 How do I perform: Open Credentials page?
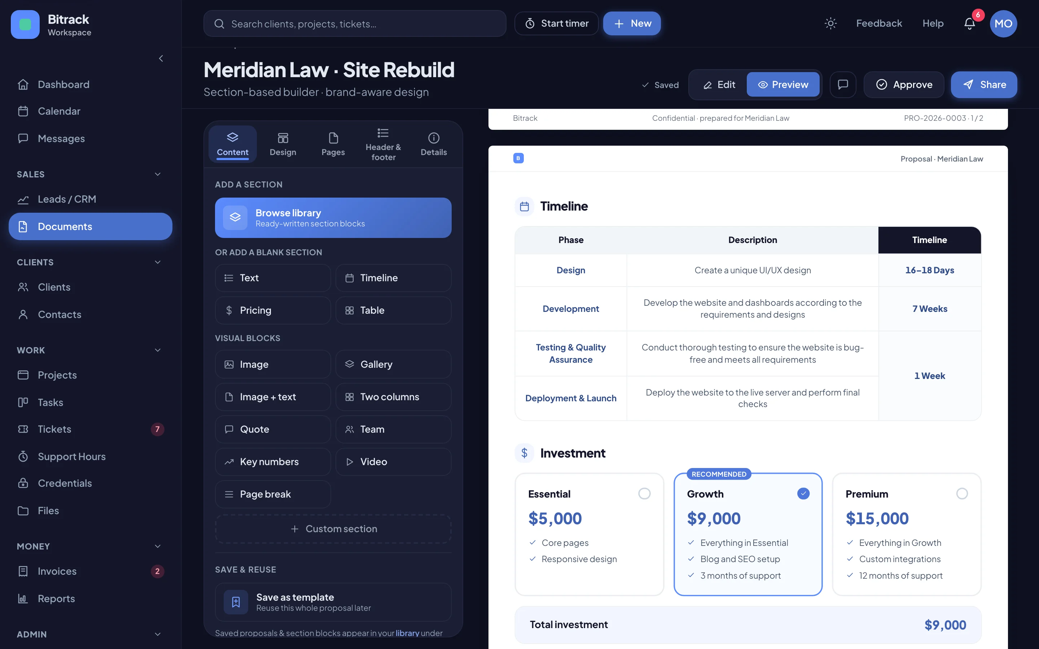coord(90,483)
